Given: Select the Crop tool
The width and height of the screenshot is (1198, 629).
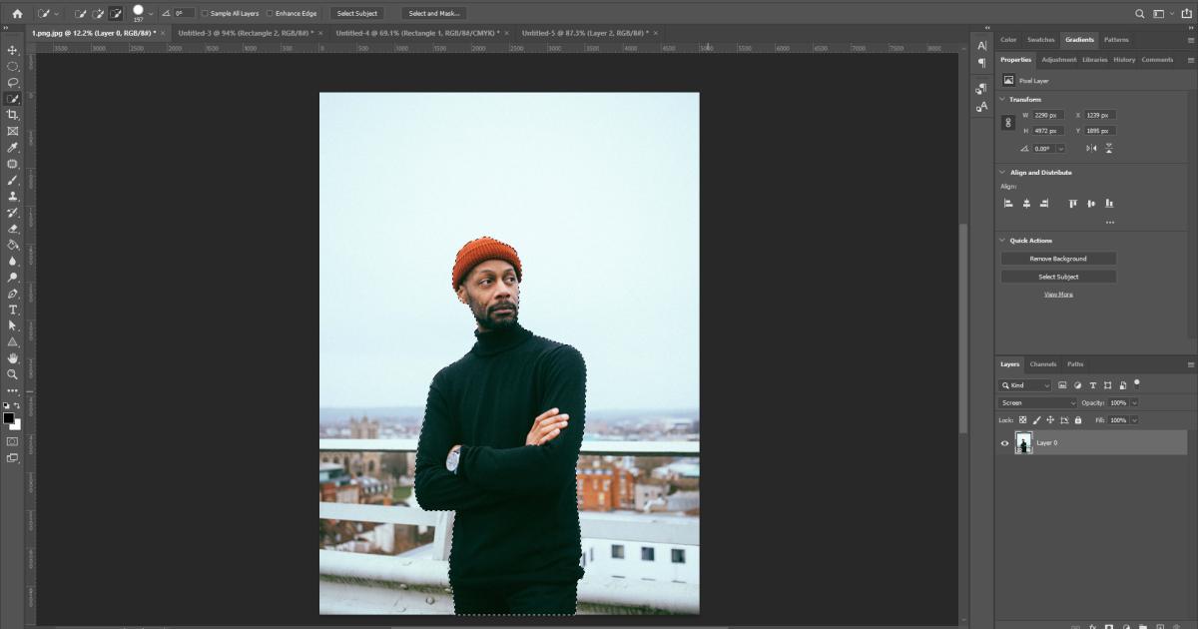Looking at the screenshot, I should click(13, 115).
